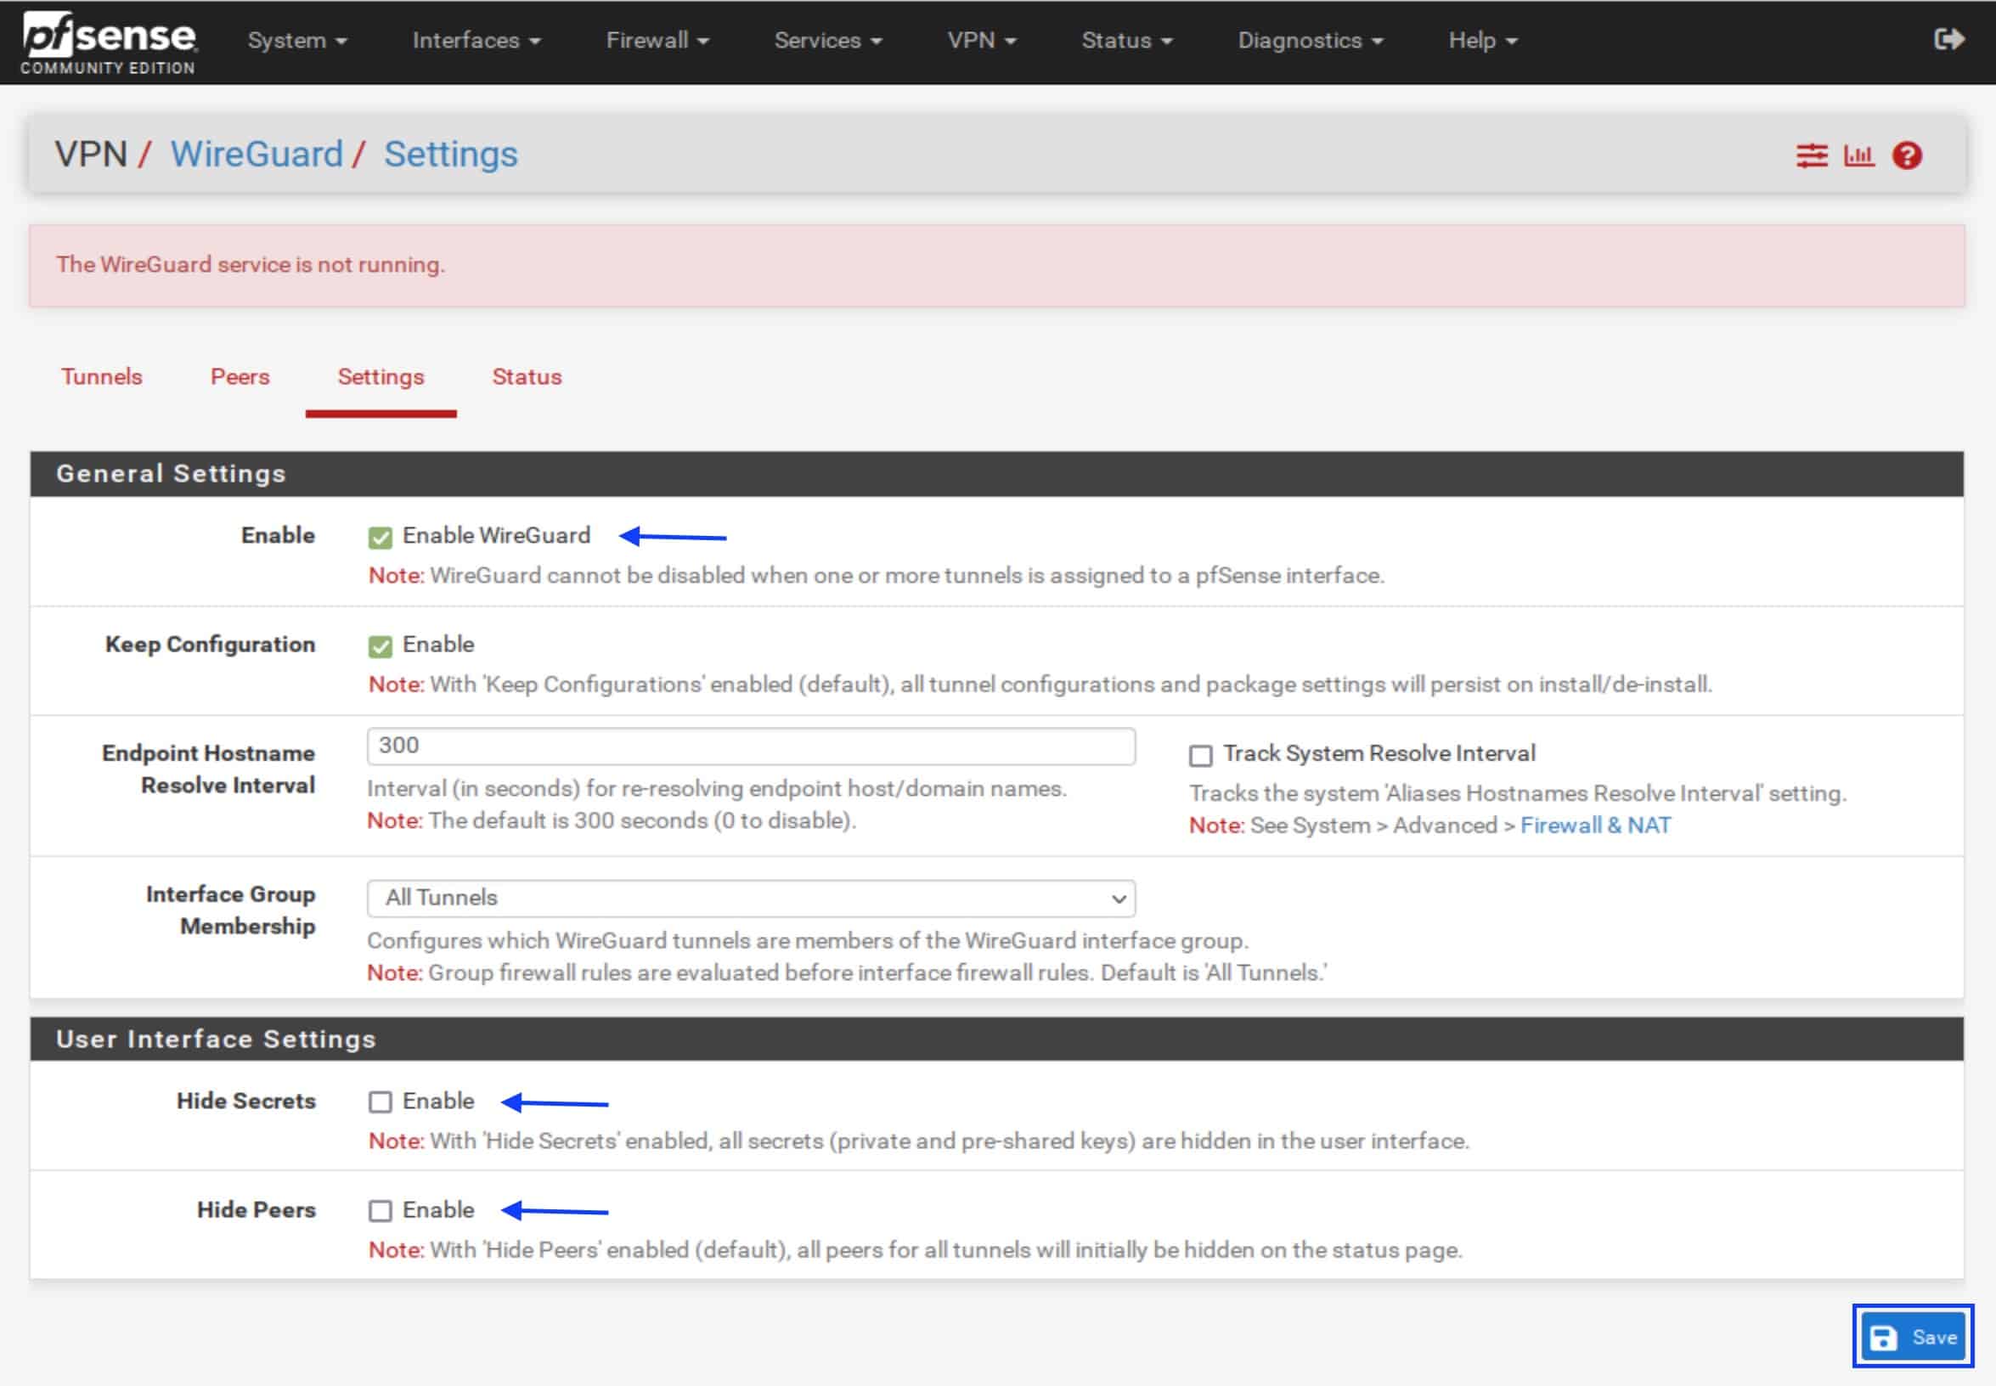The image size is (1996, 1386).
Task: Check Track System Resolve Interval
Action: 1200,756
